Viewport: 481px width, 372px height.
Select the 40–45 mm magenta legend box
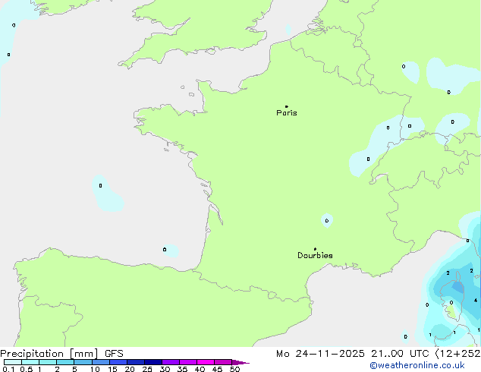point(206,362)
